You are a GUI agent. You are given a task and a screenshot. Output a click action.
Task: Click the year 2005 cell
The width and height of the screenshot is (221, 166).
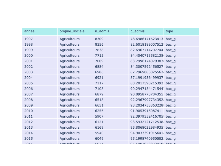coord(28,83)
